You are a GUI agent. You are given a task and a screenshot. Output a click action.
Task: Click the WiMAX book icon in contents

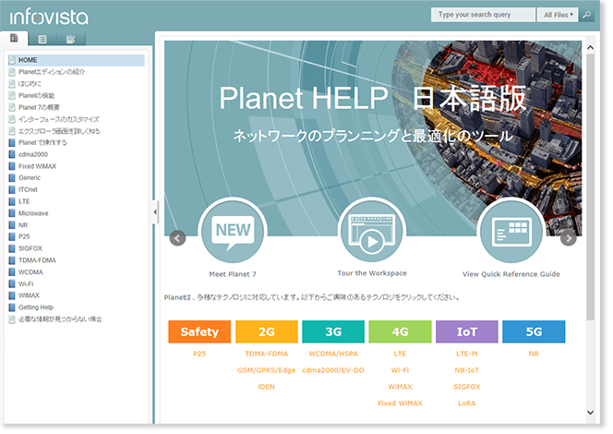click(12, 295)
